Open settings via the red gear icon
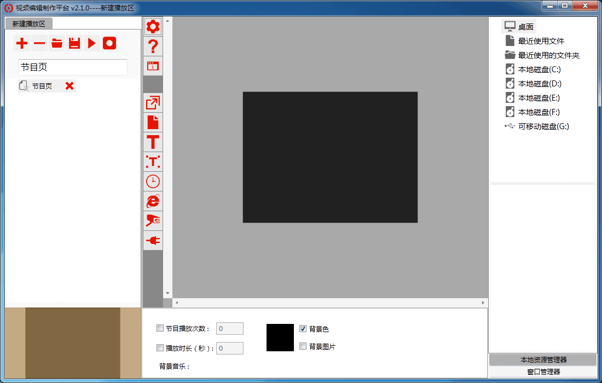This screenshot has height=383, width=602. pyautogui.click(x=153, y=26)
